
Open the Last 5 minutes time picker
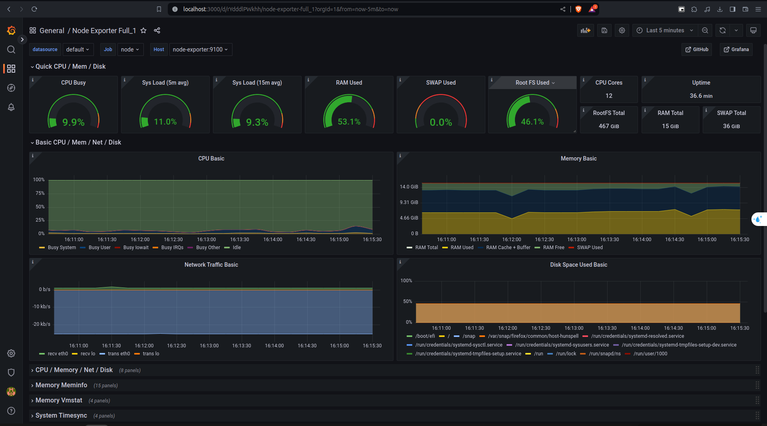(665, 30)
